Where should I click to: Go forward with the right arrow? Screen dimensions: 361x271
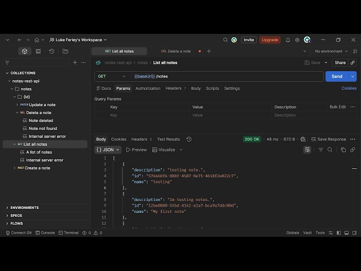click(28, 40)
